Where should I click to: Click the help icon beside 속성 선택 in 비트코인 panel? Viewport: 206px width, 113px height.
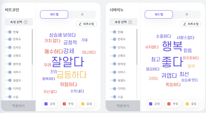click(26, 22)
